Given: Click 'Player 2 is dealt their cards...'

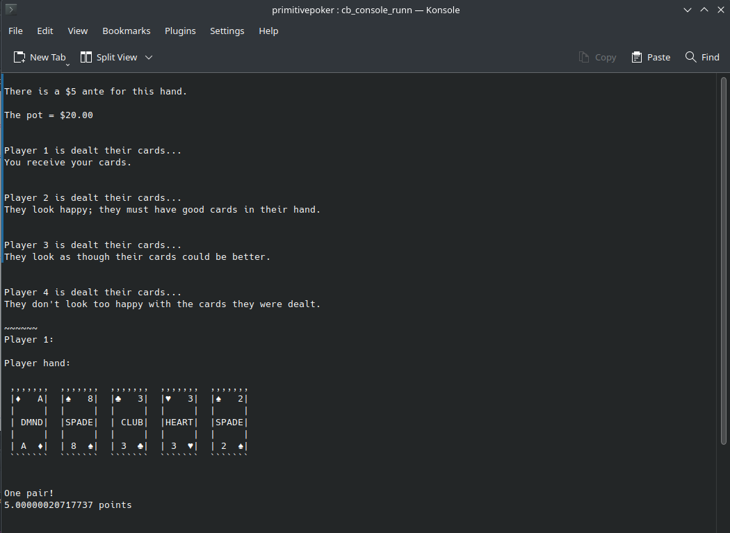Looking at the screenshot, I should click(x=92, y=198).
